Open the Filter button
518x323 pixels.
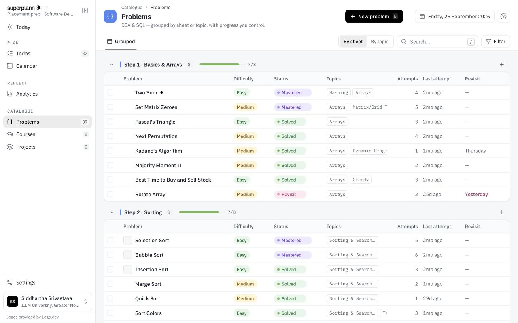495,42
